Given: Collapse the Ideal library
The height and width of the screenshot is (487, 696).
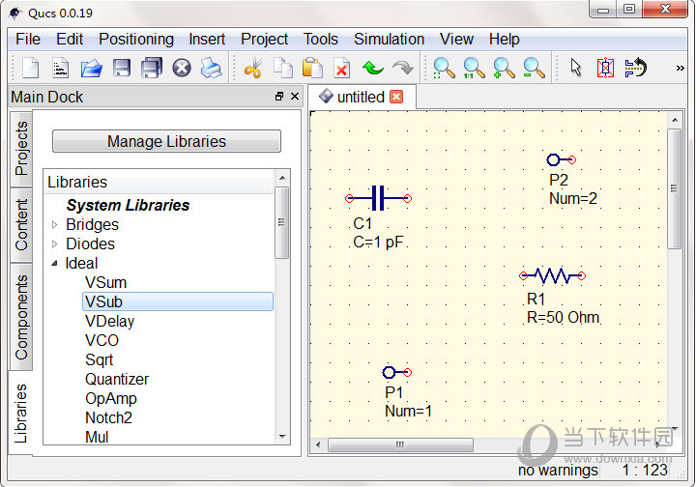Looking at the screenshot, I should 54,263.
